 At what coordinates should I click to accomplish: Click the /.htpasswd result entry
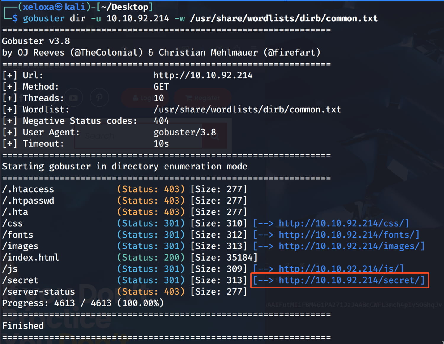click(x=28, y=201)
